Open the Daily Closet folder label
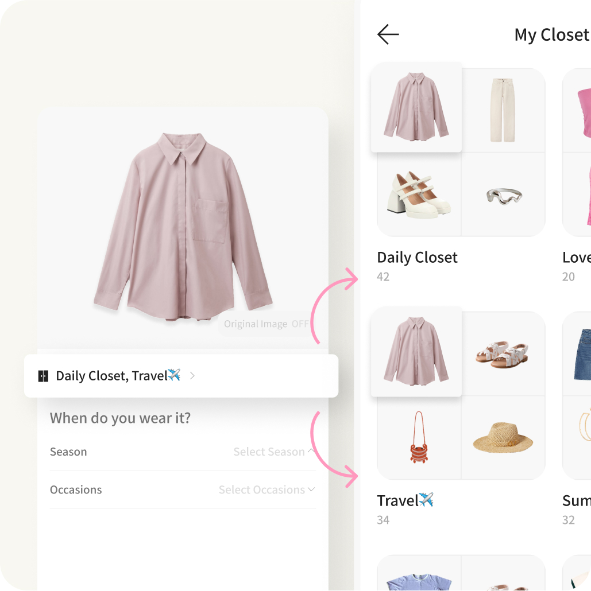Viewport: 591px width, 591px height. coord(417,258)
